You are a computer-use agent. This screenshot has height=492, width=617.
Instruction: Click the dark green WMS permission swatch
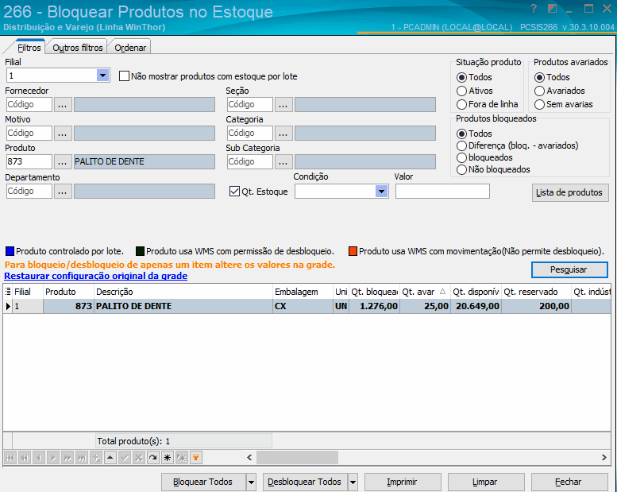tap(140, 251)
